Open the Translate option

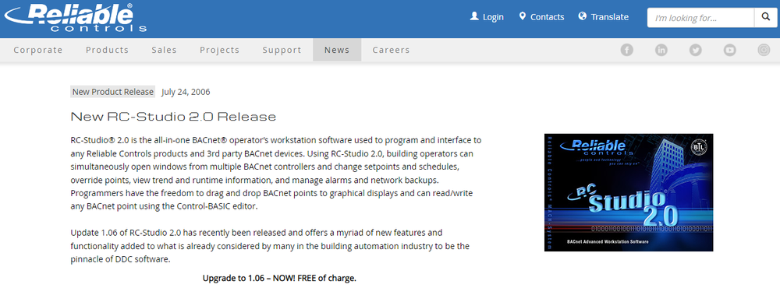pos(604,17)
